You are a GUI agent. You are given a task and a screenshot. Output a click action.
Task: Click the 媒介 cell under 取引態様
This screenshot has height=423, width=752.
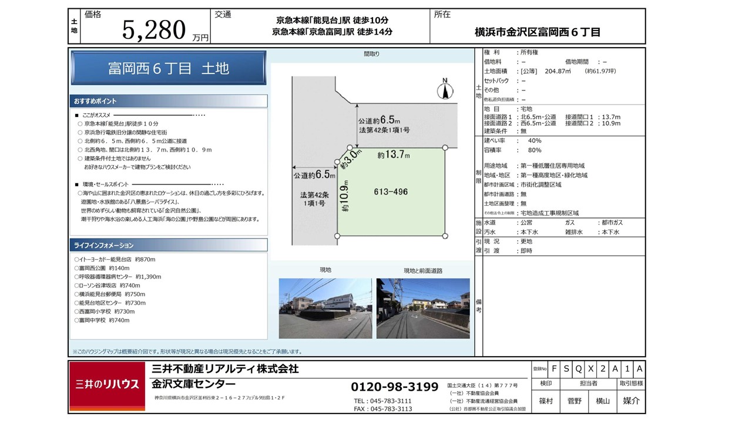pos(631,401)
